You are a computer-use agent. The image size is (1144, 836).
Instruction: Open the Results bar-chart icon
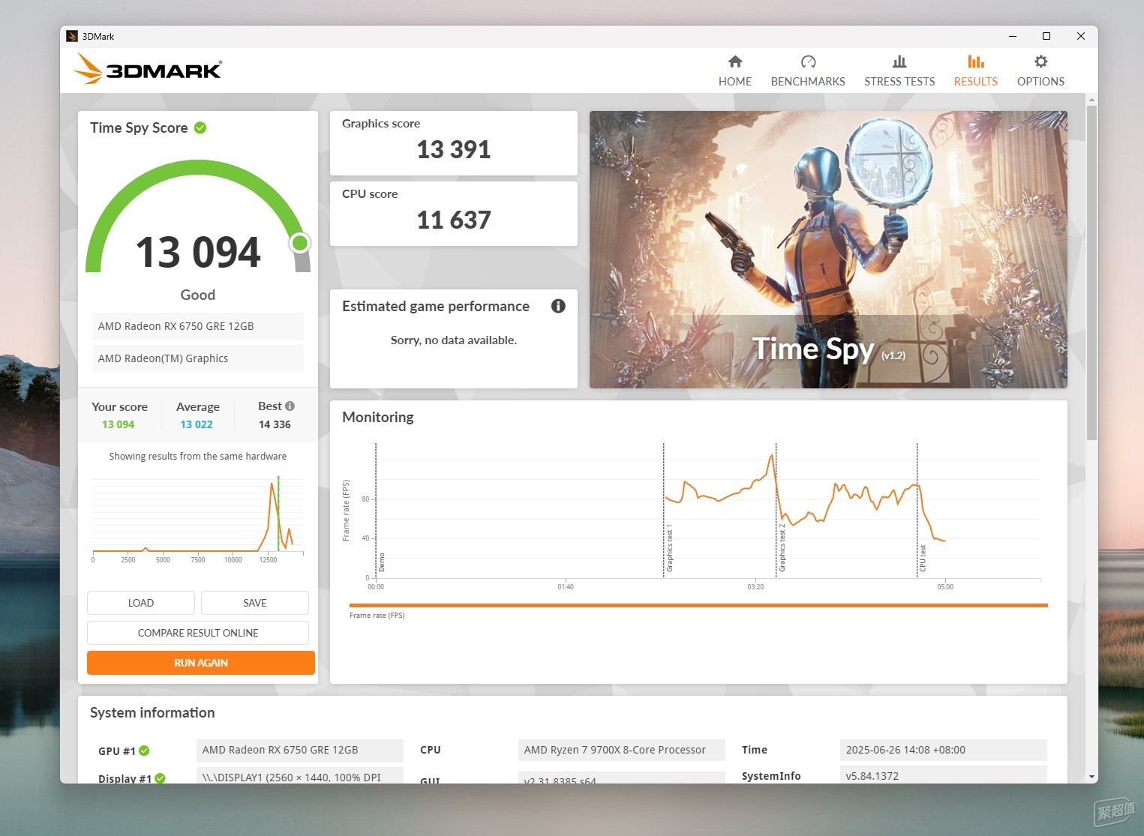976,61
